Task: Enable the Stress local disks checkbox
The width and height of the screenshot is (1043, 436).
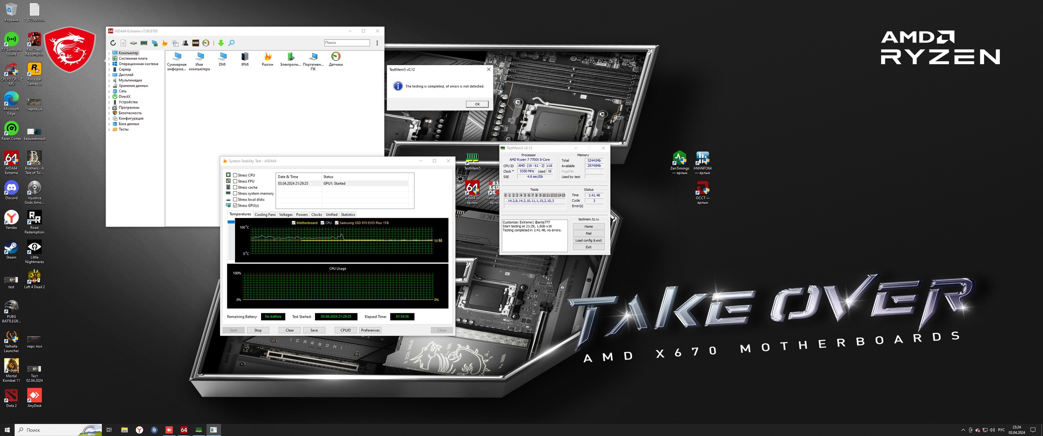Action: [235, 200]
